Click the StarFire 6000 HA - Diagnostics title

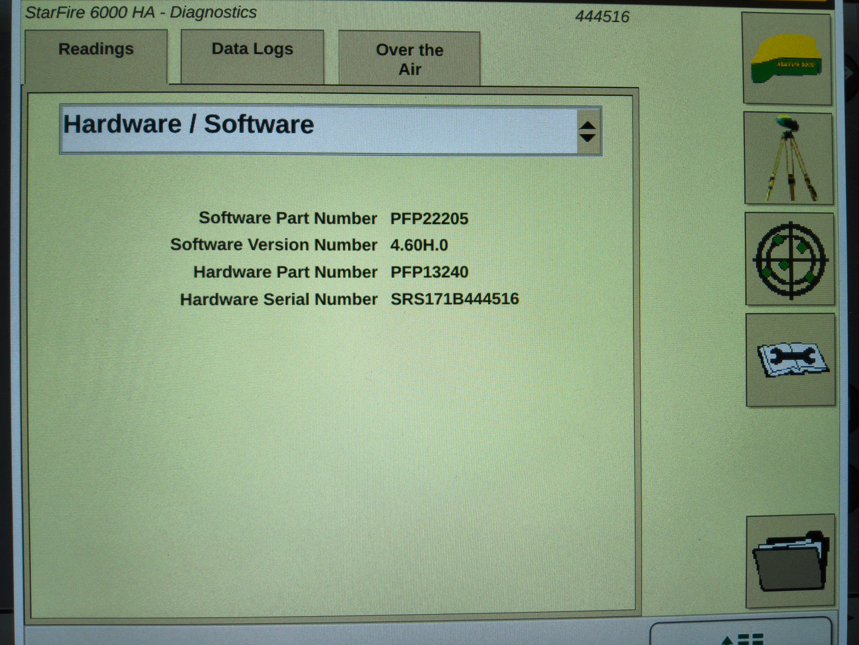141,12
